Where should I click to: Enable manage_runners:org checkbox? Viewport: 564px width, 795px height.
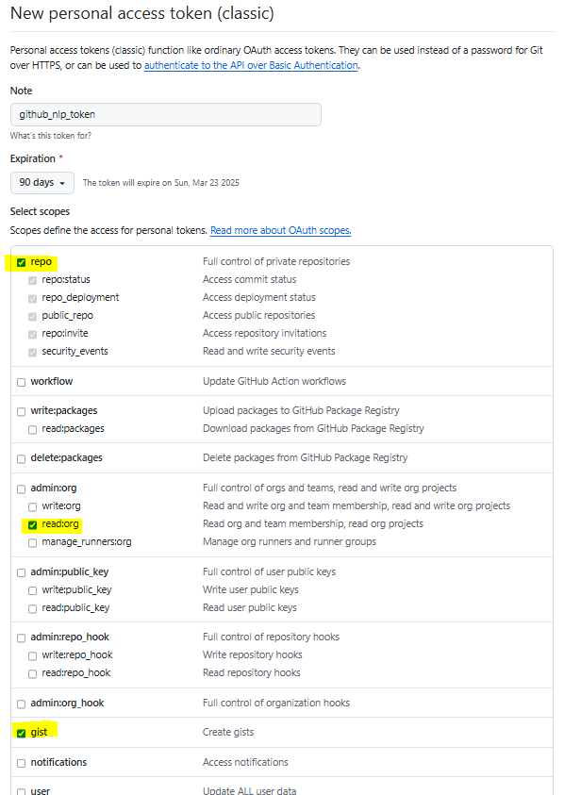[32, 543]
